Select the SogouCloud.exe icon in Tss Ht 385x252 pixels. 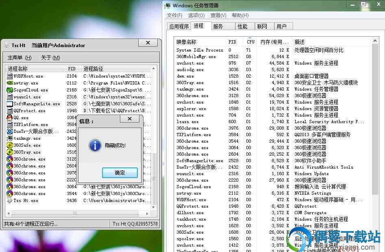(x=10, y=90)
